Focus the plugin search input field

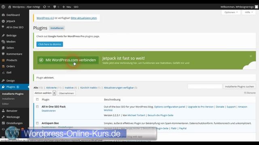[x=205, y=87]
